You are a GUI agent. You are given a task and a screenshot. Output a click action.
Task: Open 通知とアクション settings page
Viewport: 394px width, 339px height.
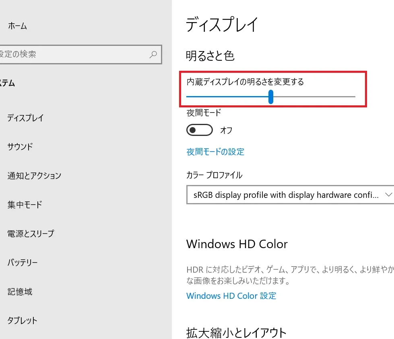(34, 176)
